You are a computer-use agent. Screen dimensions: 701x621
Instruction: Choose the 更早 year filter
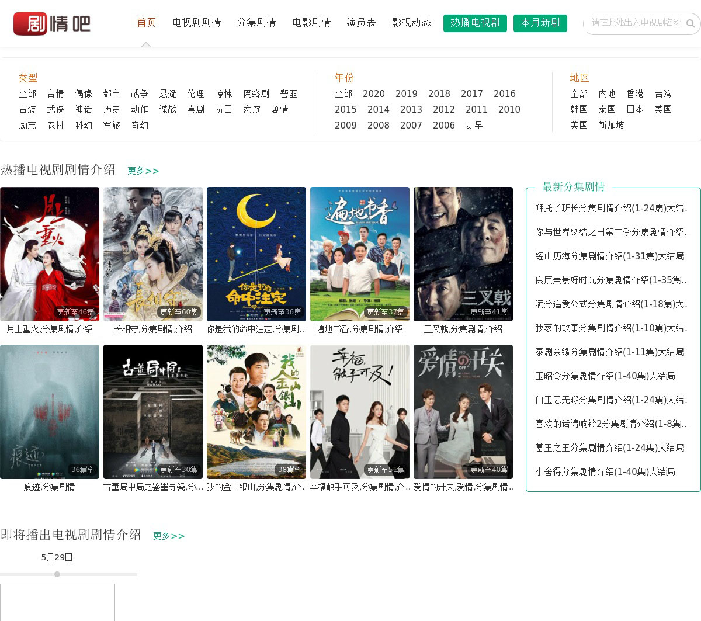(x=474, y=126)
